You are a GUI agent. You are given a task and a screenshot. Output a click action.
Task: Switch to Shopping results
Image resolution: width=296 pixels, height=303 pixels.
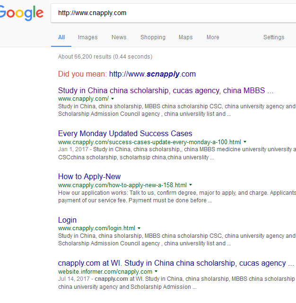pos(153,37)
